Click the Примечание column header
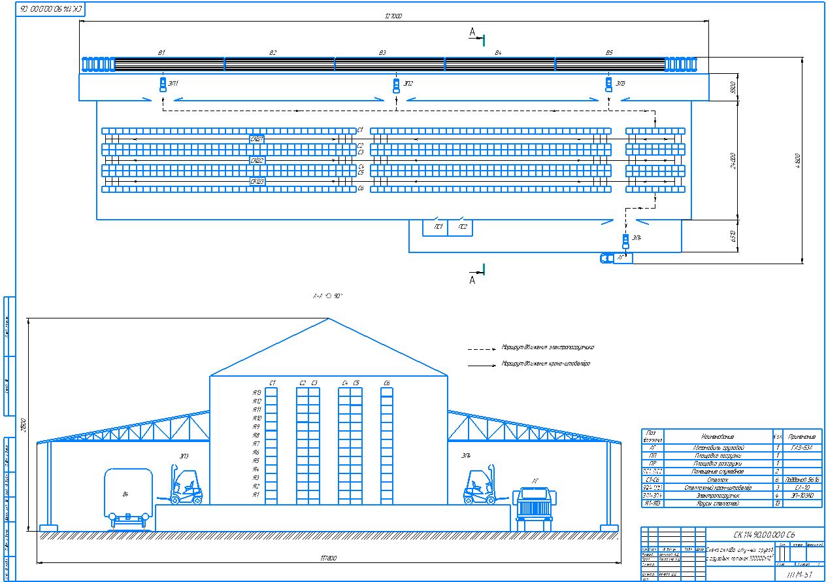Viewport: 826px width, 582px height. point(801,436)
